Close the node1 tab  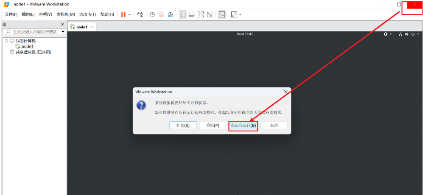tap(92, 27)
